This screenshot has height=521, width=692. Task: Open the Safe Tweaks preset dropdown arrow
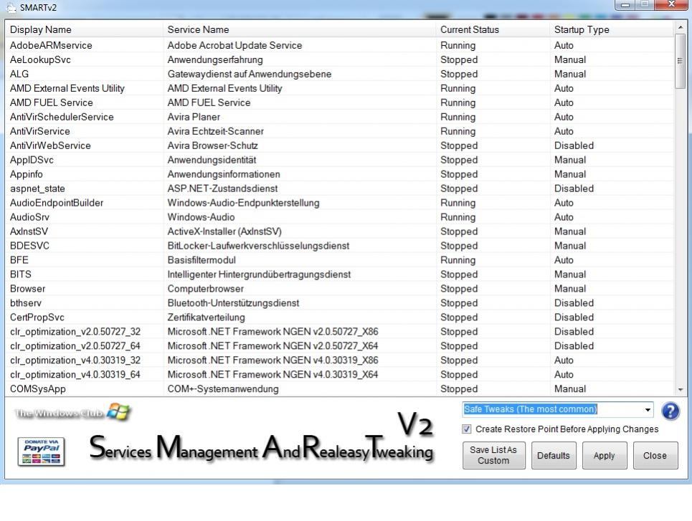click(x=648, y=409)
